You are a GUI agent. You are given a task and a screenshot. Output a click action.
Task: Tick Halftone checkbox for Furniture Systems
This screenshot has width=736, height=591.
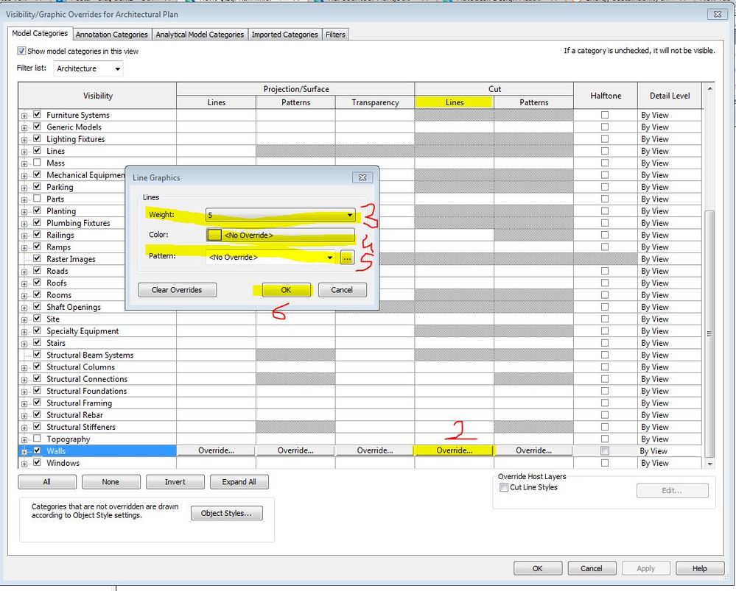click(605, 115)
